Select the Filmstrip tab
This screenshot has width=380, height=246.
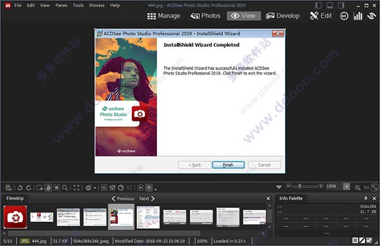[15, 199]
